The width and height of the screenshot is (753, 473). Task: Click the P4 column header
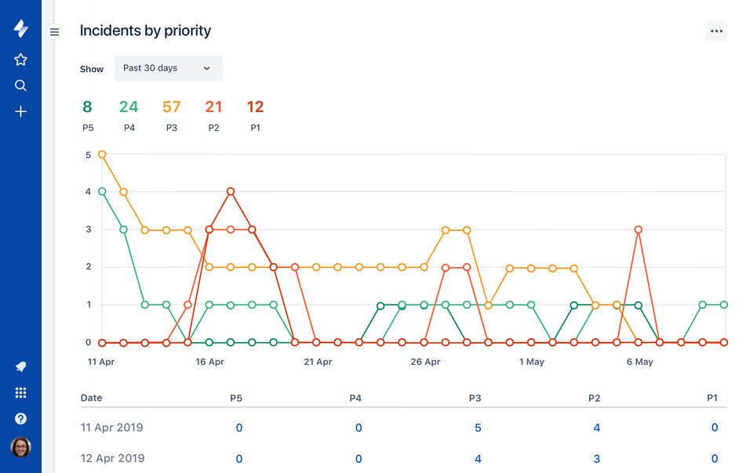click(355, 398)
